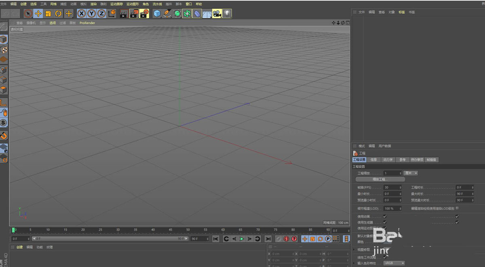The width and height of the screenshot is (485, 267).
Task: Switch to 动力学 Dynamics tab
Action: pyautogui.click(x=388, y=160)
